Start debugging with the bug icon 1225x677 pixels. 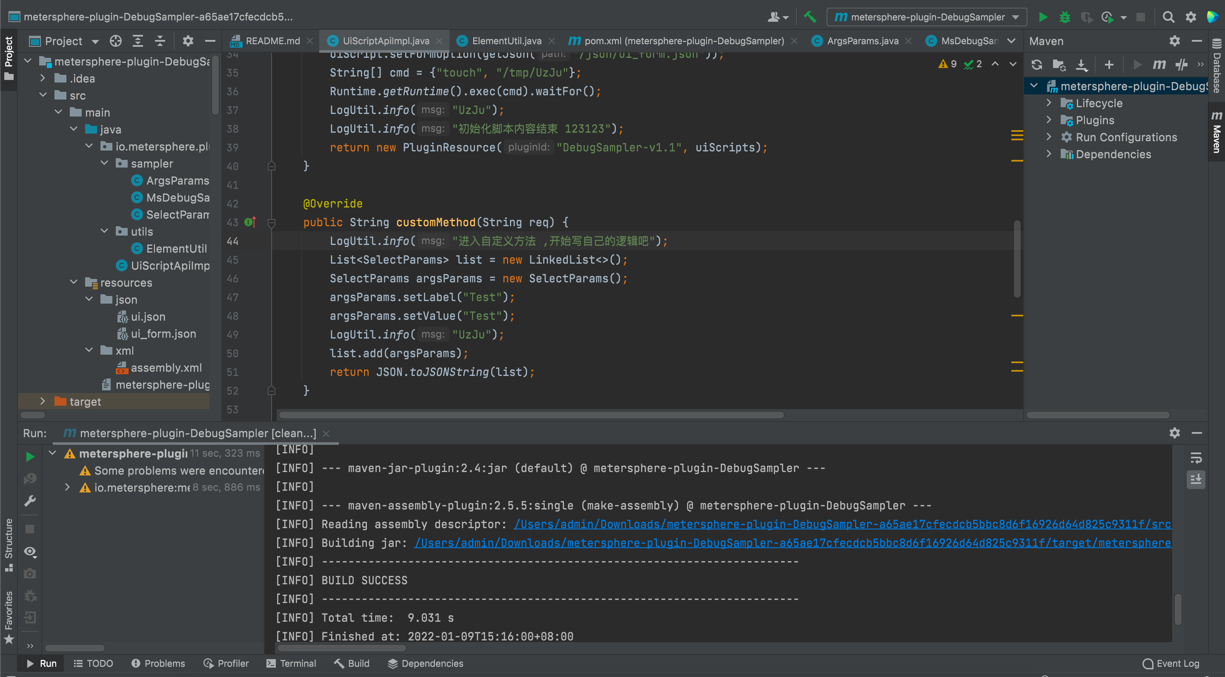pyautogui.click(x=1065, y=17)
